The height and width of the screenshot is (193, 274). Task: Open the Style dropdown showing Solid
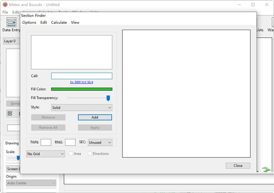tap(81, 108)
